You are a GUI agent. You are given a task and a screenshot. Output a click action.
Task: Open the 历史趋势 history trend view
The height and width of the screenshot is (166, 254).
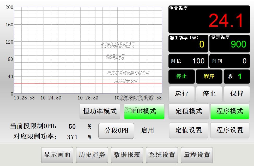[92, 155]
